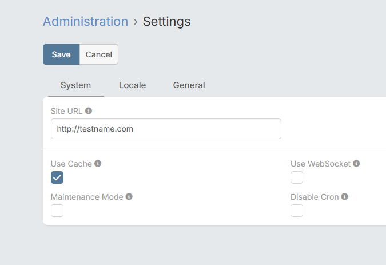Click the Maintenance Mode info icon
386x265 pixels.
[x=129, y=197]
